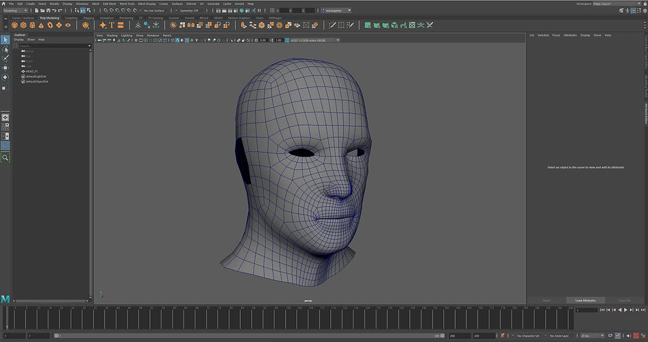Image resolution: width=648 pixels, height=342 pixels.
Task: Create a polygon cube from shelf
Action: [x=24, y=25]
